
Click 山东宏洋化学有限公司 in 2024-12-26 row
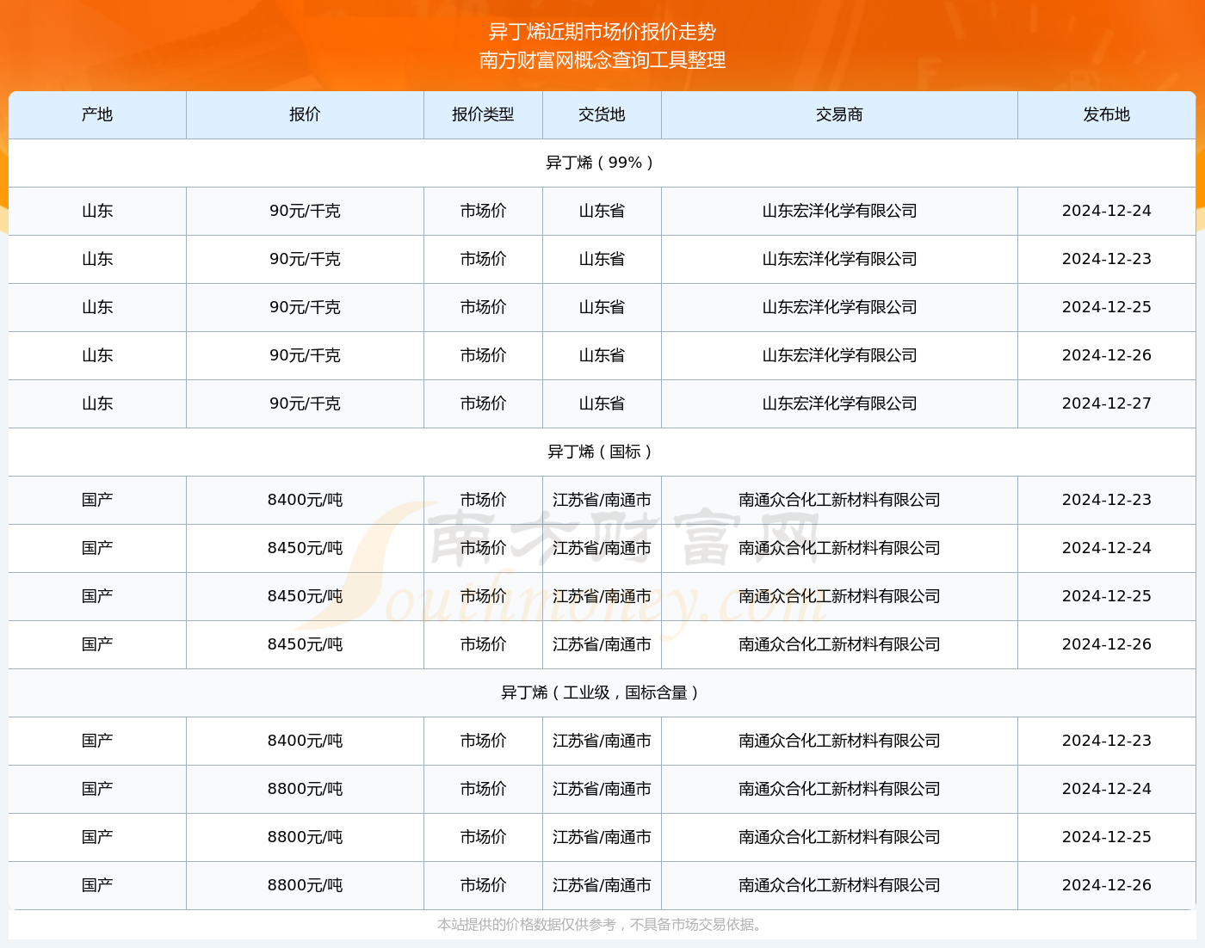839,355
